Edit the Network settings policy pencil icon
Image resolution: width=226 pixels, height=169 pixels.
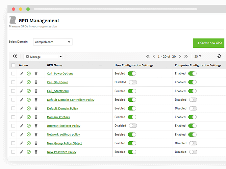tap(22, 135)
